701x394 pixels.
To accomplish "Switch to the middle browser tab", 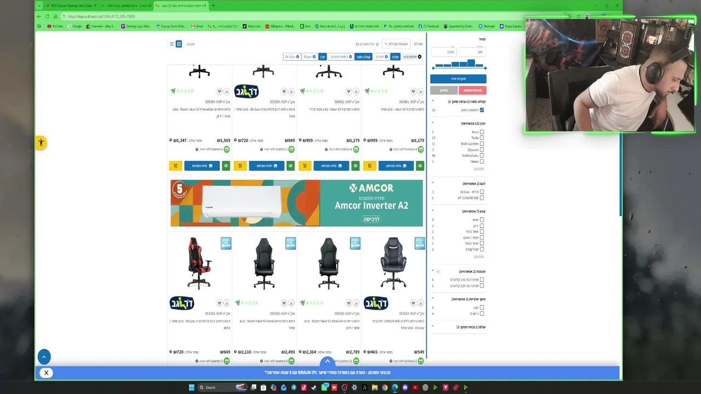I will click(x=125, y=5).
